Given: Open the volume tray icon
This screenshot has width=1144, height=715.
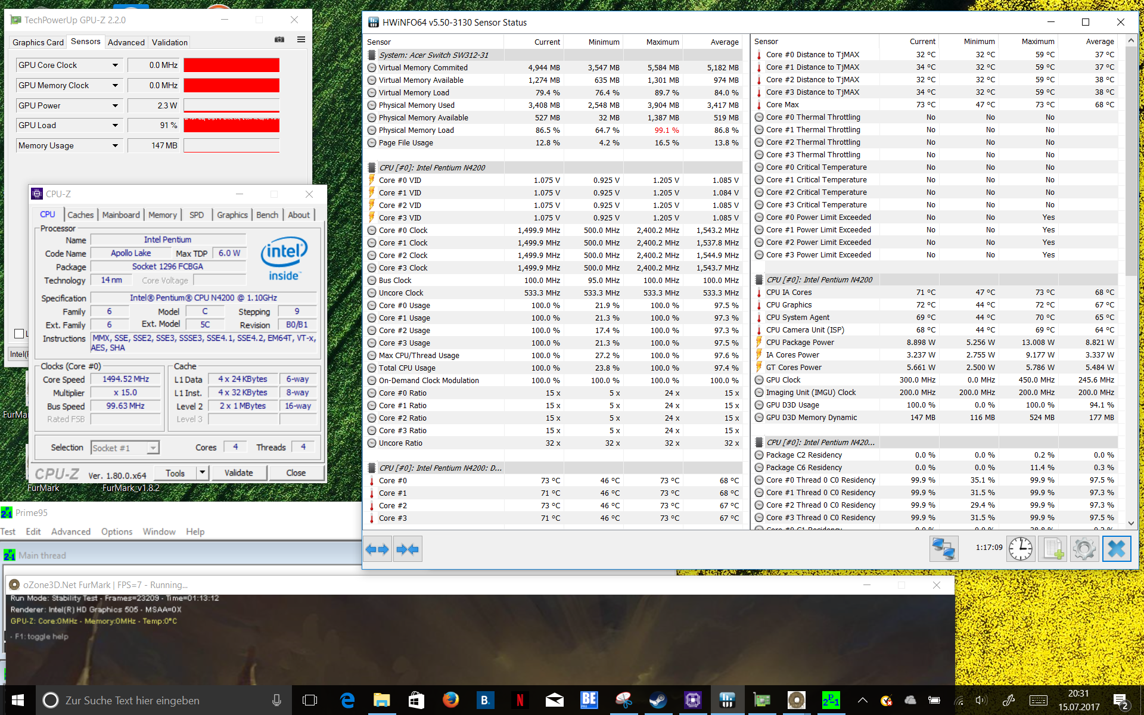Looking at the screenshot, I should (x=981, y=701).
